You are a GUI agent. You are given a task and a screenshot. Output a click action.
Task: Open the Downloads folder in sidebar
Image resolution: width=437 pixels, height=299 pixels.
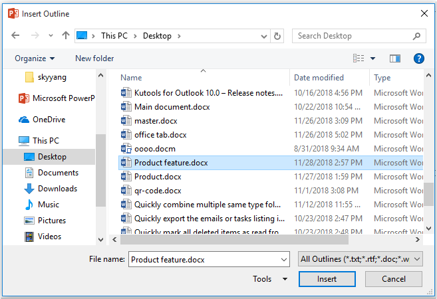point(57,189)
